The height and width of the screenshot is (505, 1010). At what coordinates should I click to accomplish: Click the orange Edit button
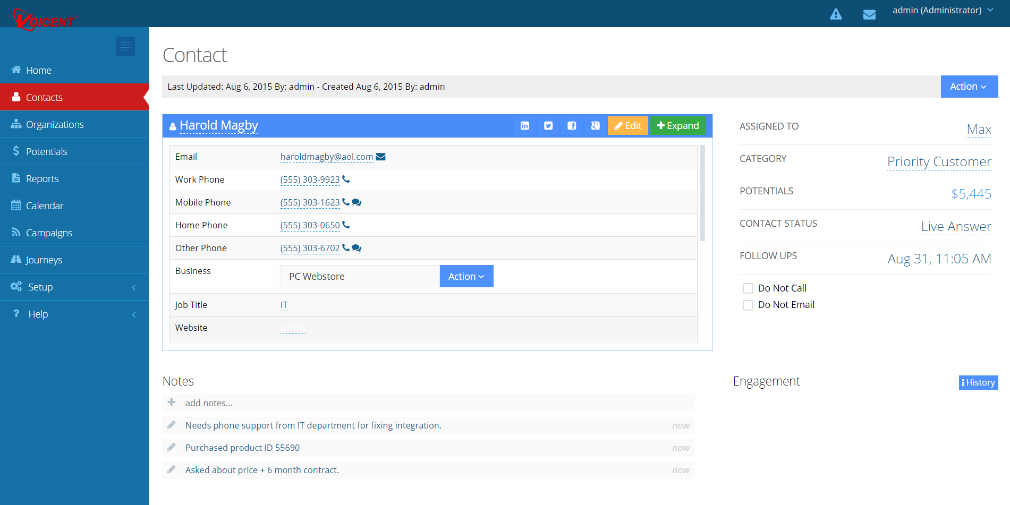click(627, 126)
